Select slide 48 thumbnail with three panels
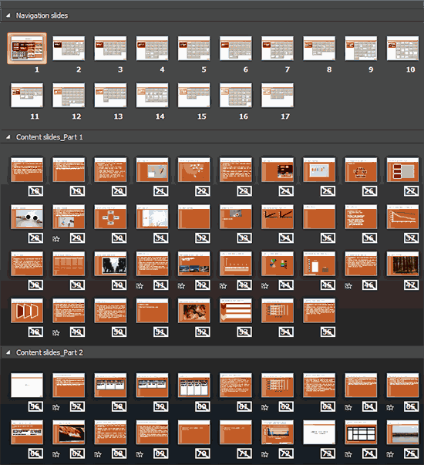Viewport: 424px width, 465px height. coord(27,311)
